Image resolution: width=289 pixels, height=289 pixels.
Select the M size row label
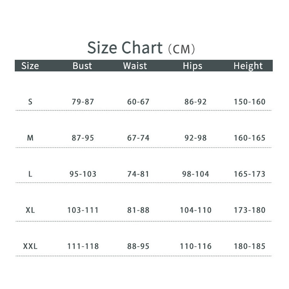point(30,138)
